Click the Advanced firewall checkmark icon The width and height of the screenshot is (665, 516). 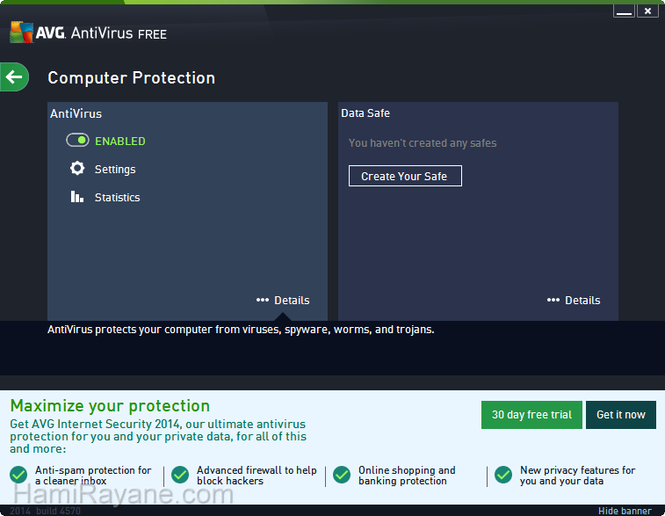pyautogui.click(x=180, y=475)
